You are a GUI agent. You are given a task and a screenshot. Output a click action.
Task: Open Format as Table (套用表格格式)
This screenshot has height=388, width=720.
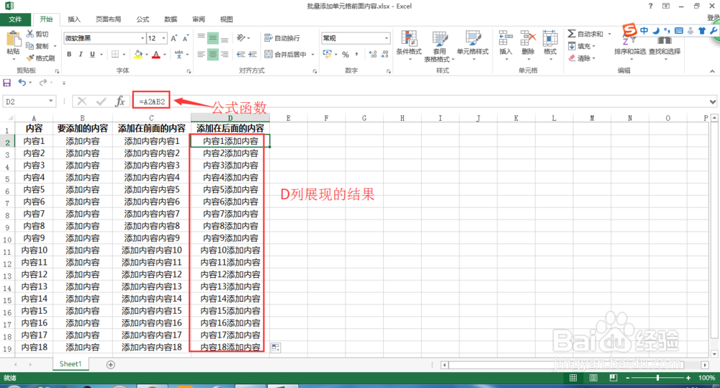pos(439,46)
